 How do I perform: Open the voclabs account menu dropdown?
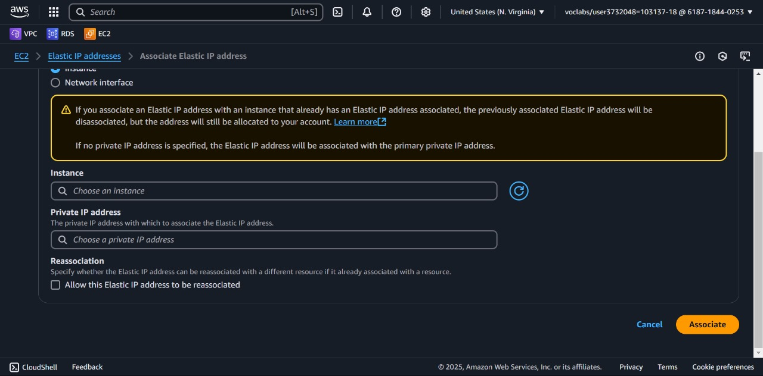coord(657,12)
